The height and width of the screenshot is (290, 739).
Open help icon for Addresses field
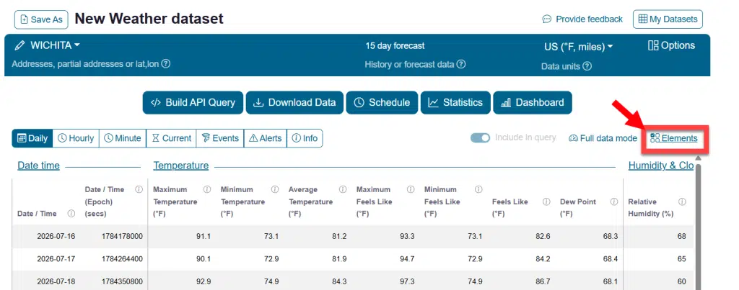tap(166, 63)
